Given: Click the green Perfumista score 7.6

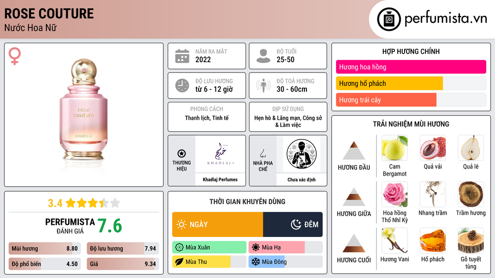Looking at the screenshot, I should click(110, 226).
